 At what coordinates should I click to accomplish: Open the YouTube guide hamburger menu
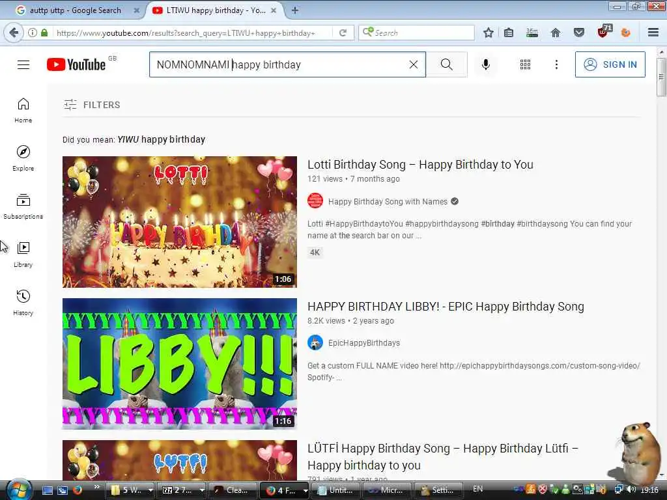(x=23, y=64)
